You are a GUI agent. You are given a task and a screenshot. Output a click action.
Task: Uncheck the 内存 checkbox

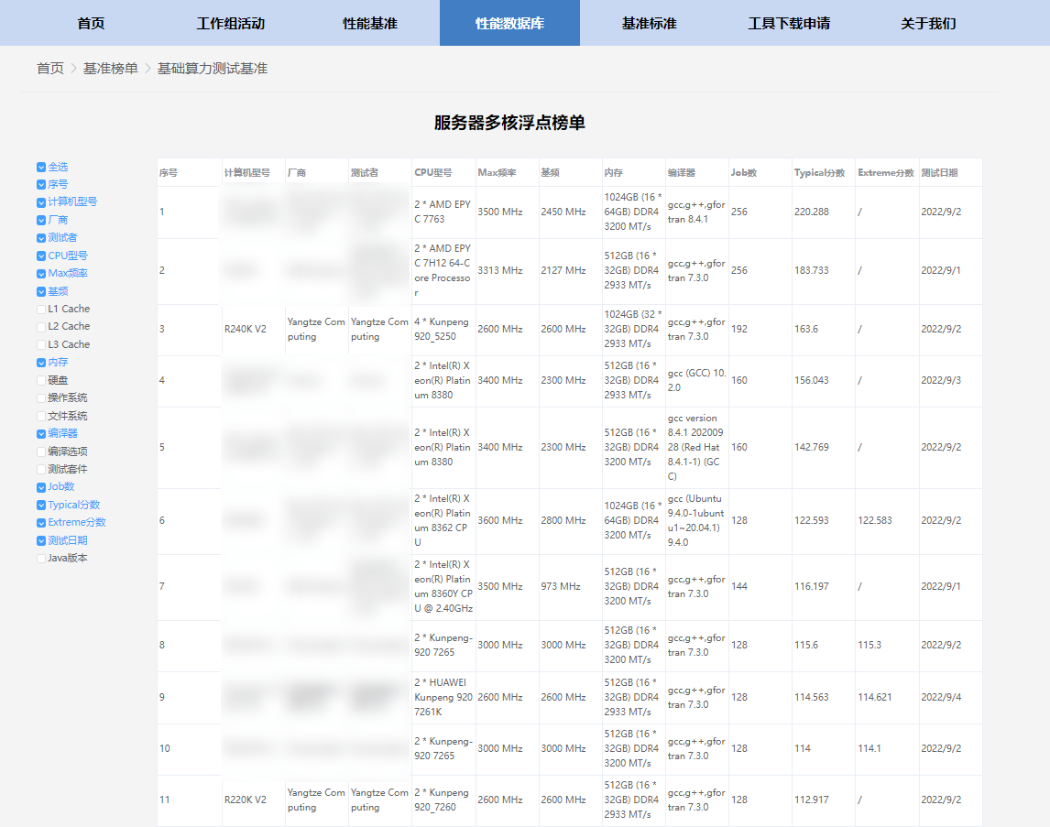(x=41, y=363)
